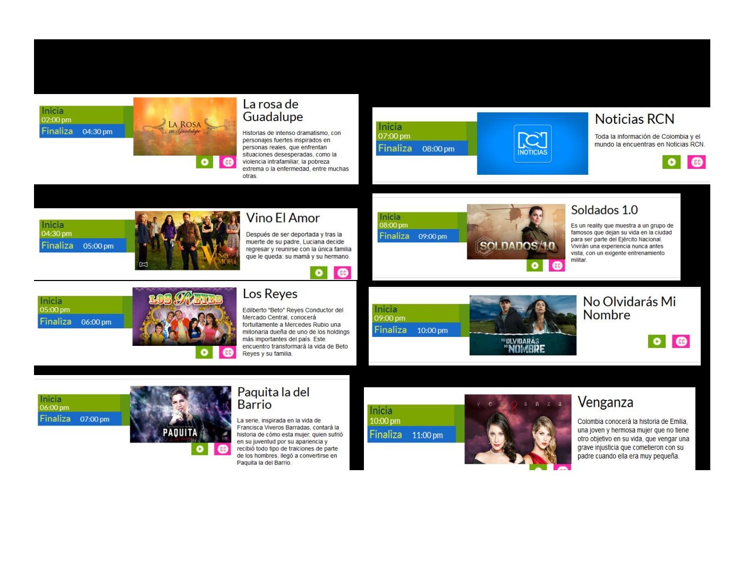
Task: Click the Finaliza 06:00 pm time block
Action: [81, 321]
